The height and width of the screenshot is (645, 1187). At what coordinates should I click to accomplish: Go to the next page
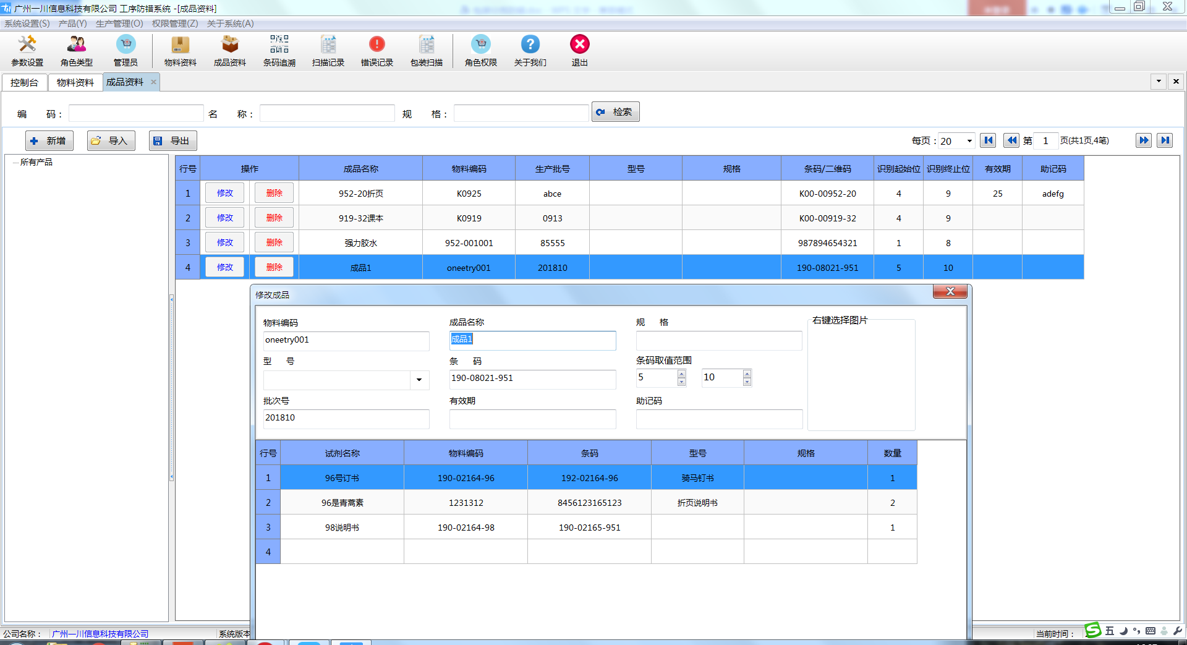tap(1144, 140)
